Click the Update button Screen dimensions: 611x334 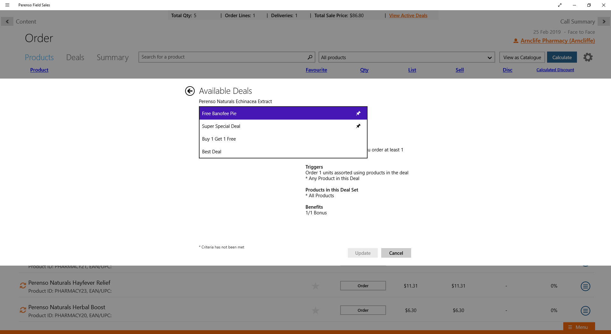point(363,253)
